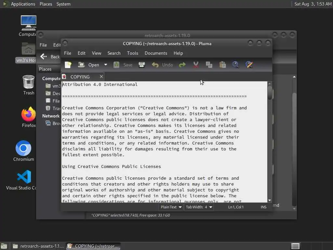333x250 pixels.
Task: Open Pluma's View menu
Action: [x=96, y=53]
